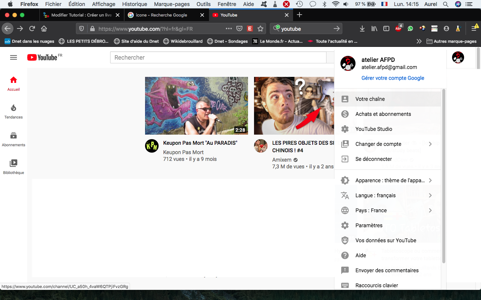Expand Langue : français submenu
This screenshot has height=300, width=481.
[x=430, y=195]
